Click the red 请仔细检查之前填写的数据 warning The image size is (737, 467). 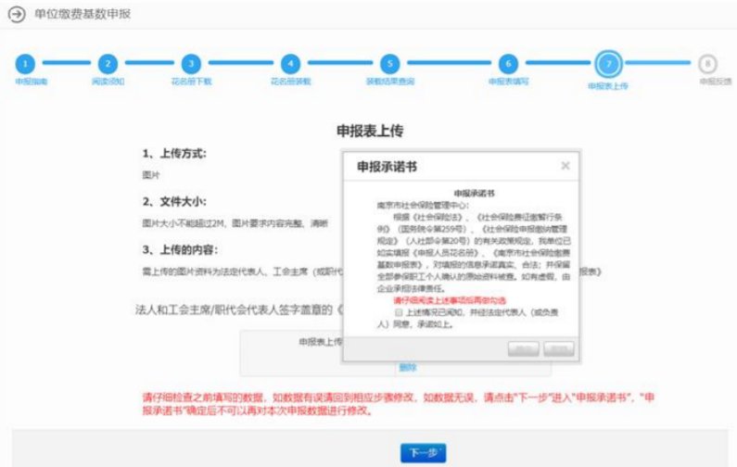pos(398,404)
